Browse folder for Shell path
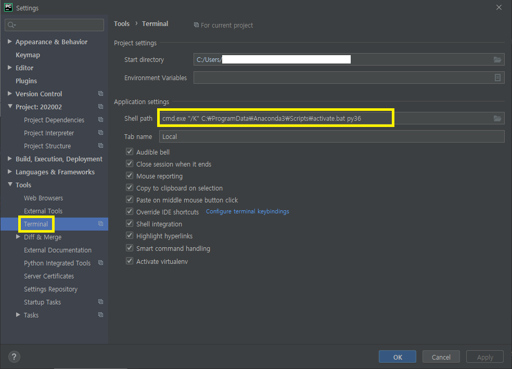The image size is (512, 369). 497,118
